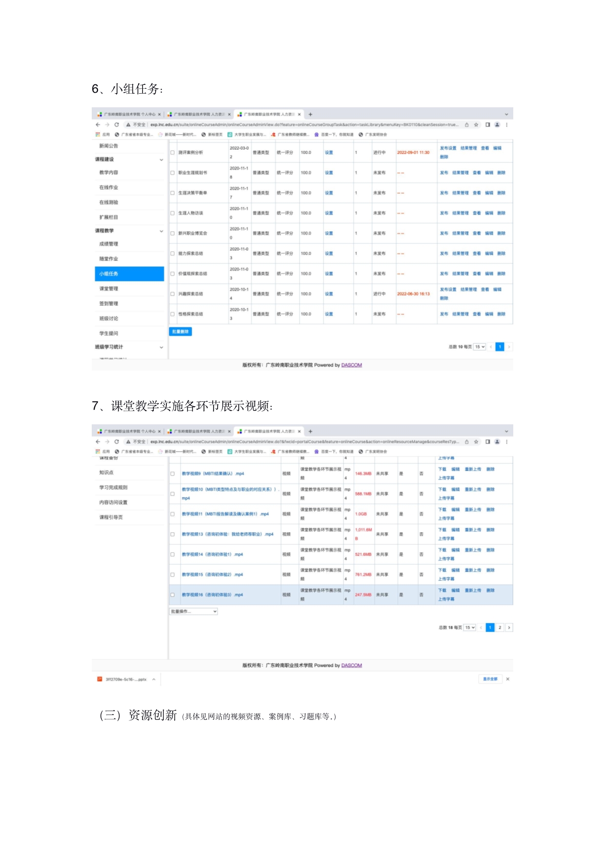The width and height of the screenshot is (605, 855).
Task: Select 小组任务 in the sidebar
Action: click(x=129, y=274)
